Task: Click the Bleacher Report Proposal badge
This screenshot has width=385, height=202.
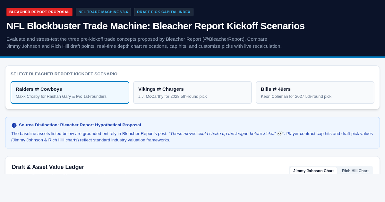Action: (39, 12)
